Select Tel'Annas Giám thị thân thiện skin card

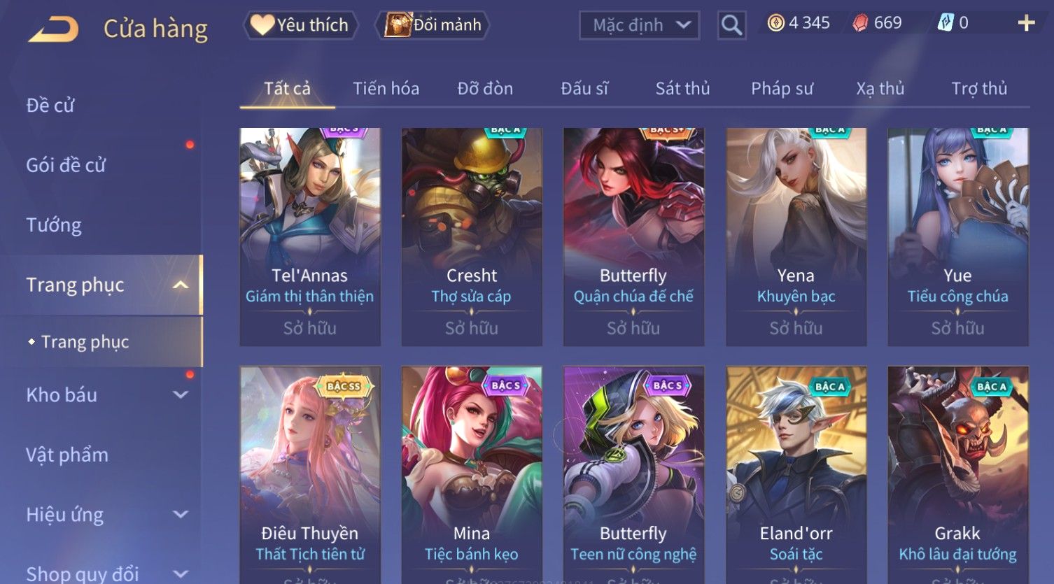tap(310, 236)
